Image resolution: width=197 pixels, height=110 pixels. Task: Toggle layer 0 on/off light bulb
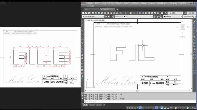click(116, 16)
